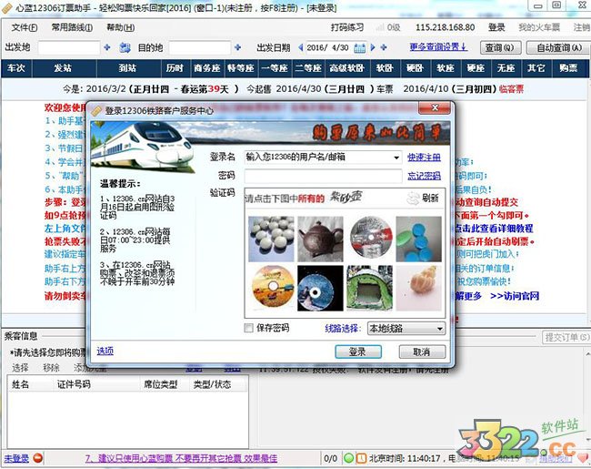The width and height of the screenshot is (591, 469).
Task: Click the signal level 0级 indicator
Action: click(388, 27)
